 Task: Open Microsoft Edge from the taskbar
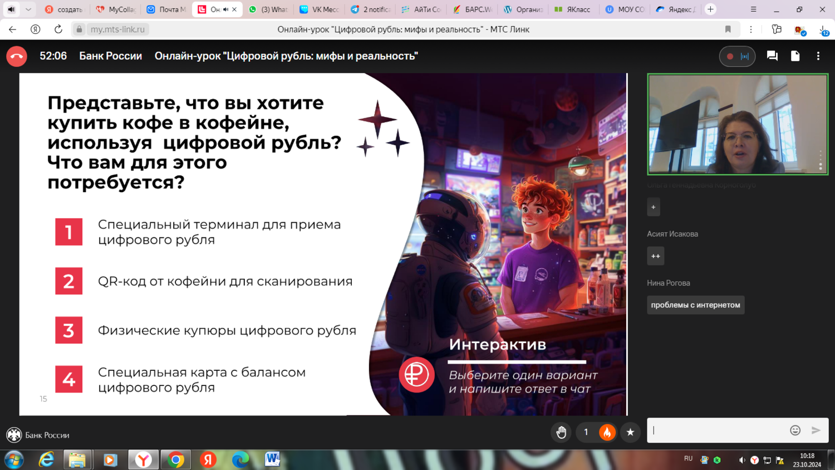(240, 460)
